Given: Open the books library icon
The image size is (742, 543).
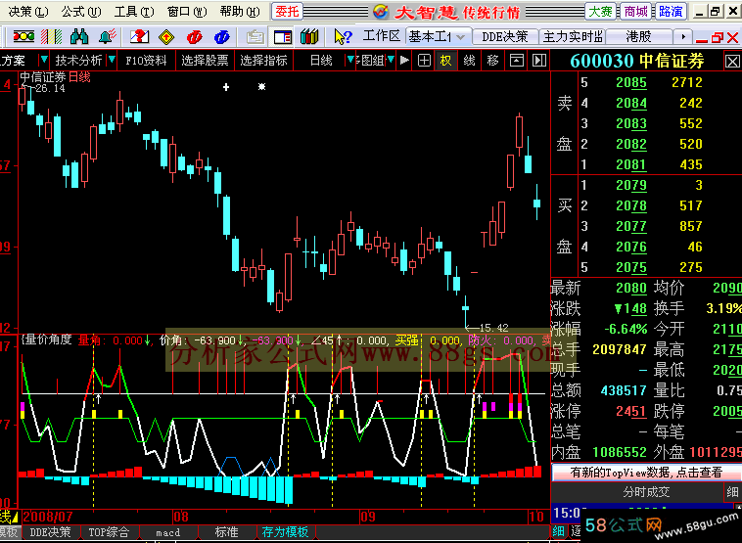Looking at the screenshot, I should click(x=309, y=36).
